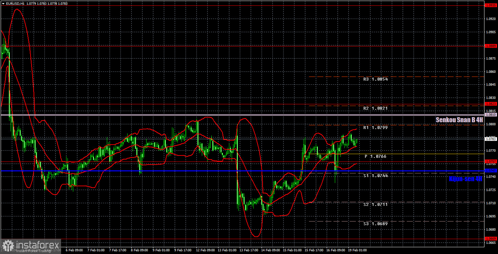Select the R3 1.0854 resistance label
This screenshot has height=254, width=498.
click(376, 79)
